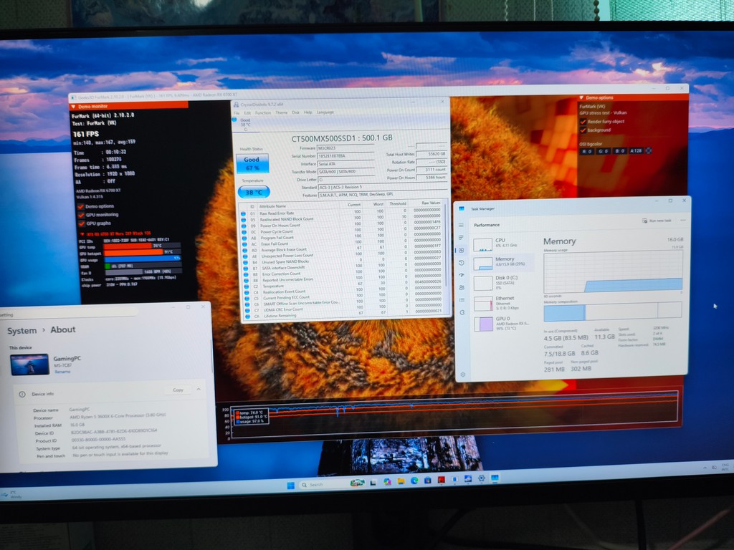Image resolution: width=734 pixels, height=550 pixels.
Task: Click weather widget on the taskbar
Action: click(11, 494)
